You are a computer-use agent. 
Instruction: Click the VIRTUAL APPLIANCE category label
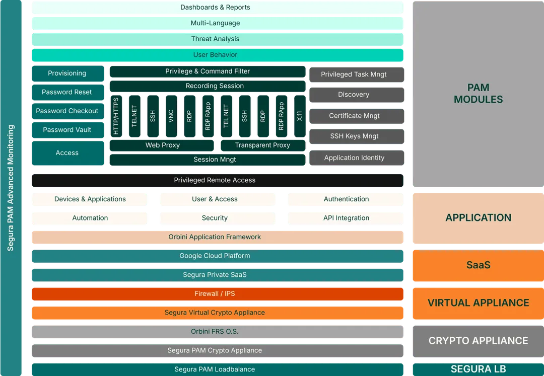(478, 303)
